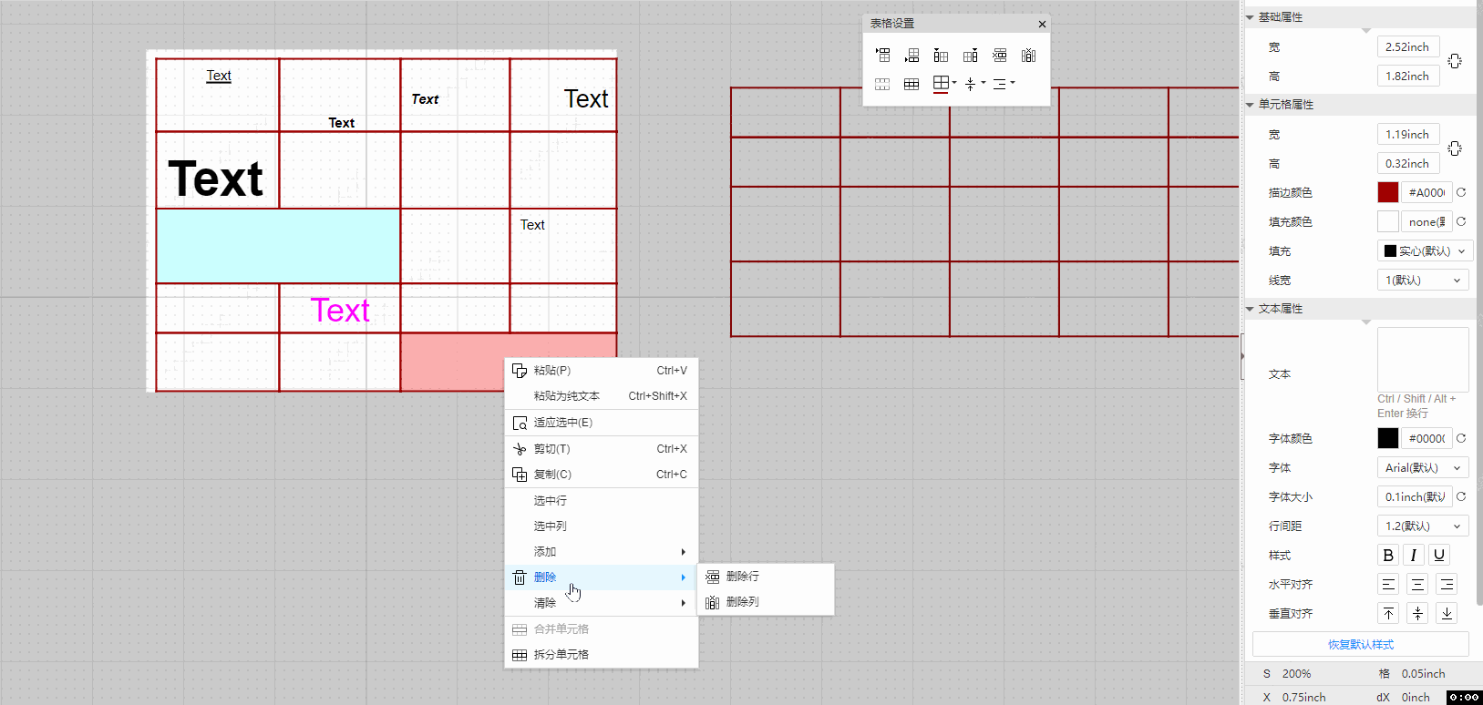The height and width of the screenshot is (705, 1483).
Task: Align text horizontally center
Action: [1417, 584]
